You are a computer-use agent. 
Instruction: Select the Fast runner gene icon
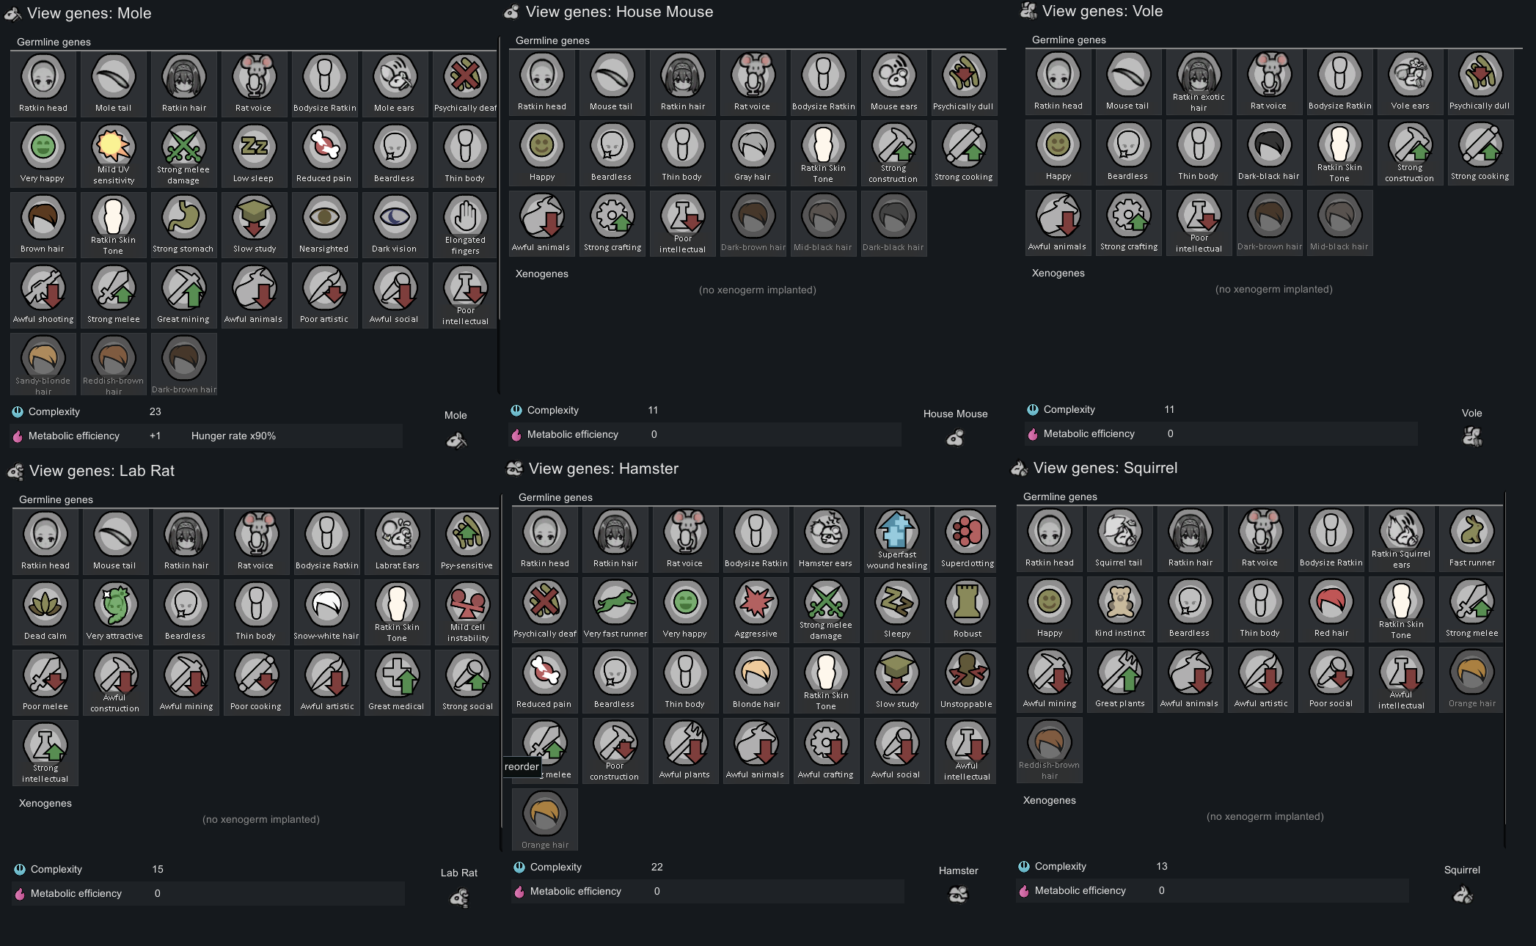(x=1471, y=532)
